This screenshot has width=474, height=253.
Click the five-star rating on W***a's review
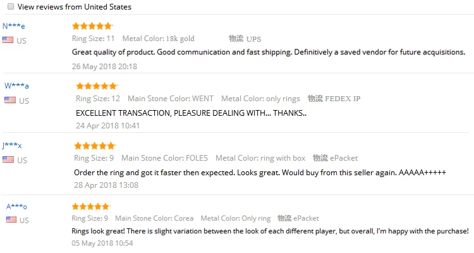click(96, 85)
